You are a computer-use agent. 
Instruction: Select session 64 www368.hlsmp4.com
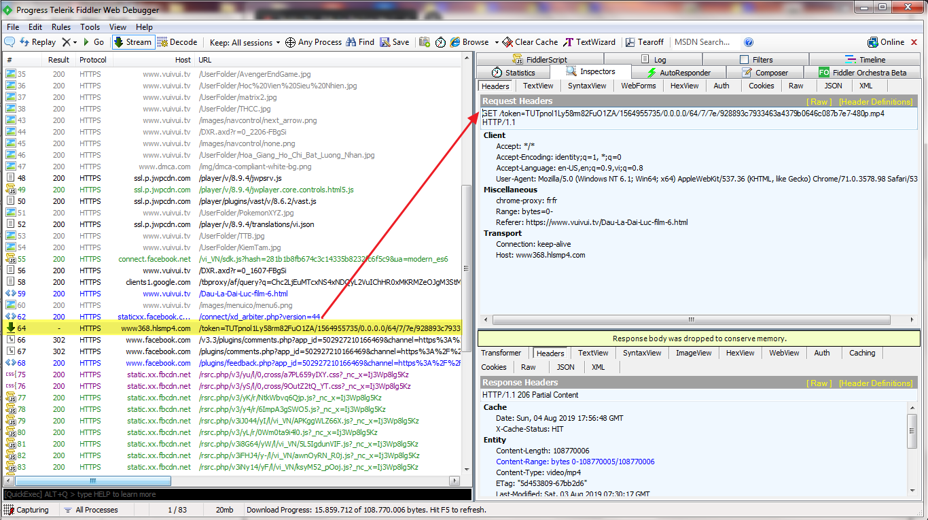click(231, 328)
